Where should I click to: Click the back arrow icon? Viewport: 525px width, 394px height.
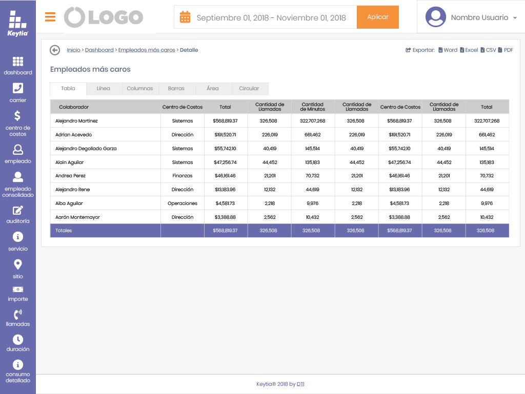coord(55,50)
